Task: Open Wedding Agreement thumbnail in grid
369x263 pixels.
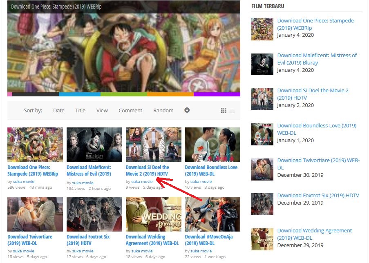Action: click(154, 214)
